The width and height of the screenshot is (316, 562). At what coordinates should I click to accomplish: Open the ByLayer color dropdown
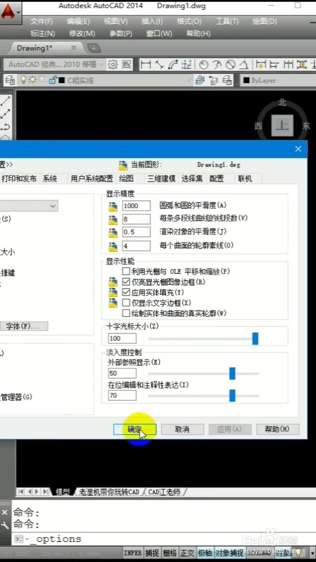coord(279,80)
